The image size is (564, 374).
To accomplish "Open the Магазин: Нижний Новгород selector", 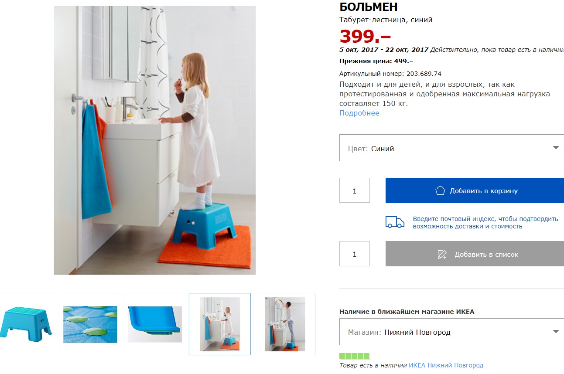I will [451, 332].
